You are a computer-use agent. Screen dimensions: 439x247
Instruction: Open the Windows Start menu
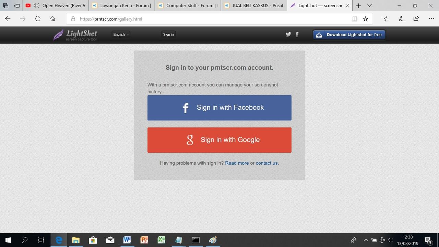(8, 240)
